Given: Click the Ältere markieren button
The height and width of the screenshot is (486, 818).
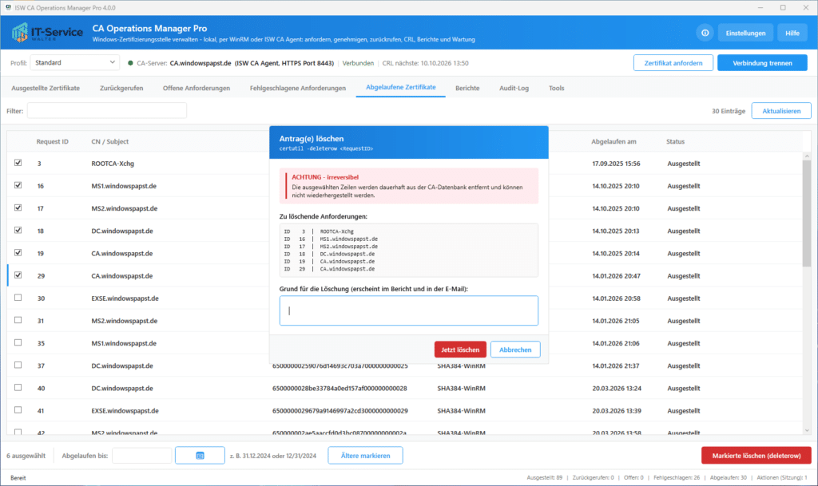Looking at the screenshot, I should click(365, 455).
